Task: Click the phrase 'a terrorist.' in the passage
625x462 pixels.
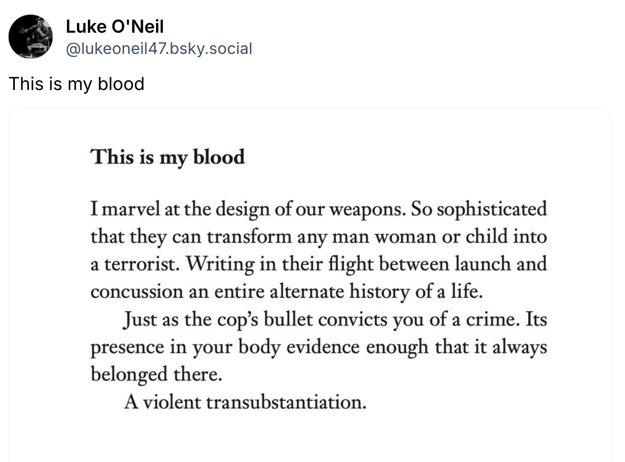Action: (133, 265)
